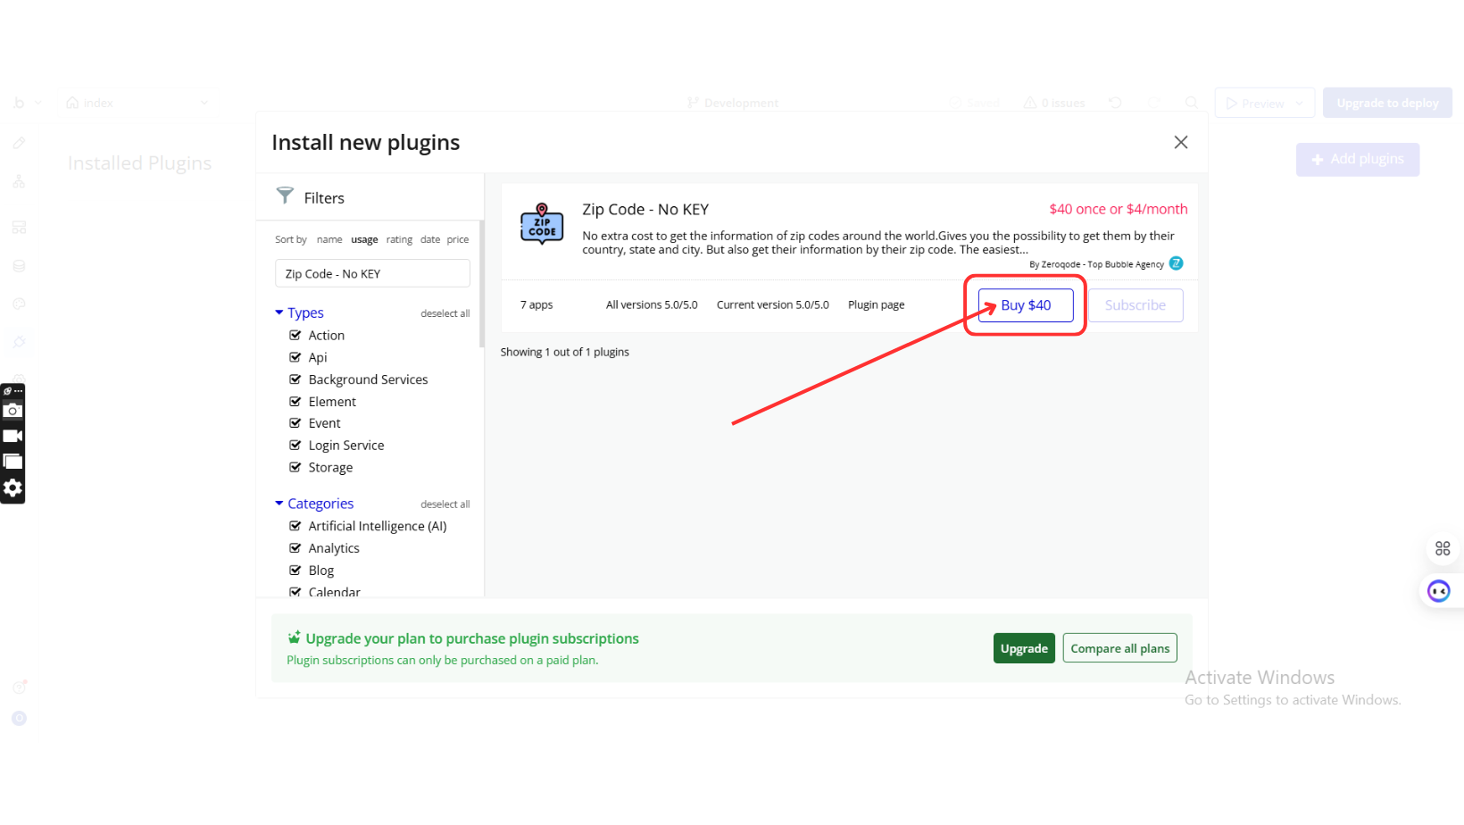
Task: Click the Filters funnel icon
Action: pyautogui.click(x=285, y=196)
